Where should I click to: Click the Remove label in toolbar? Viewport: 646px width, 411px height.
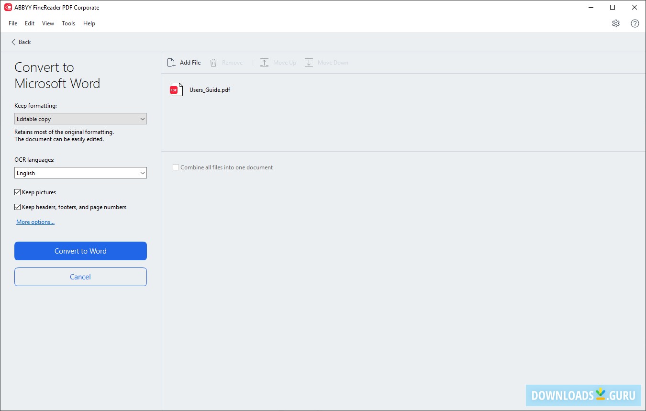point(233,63)
